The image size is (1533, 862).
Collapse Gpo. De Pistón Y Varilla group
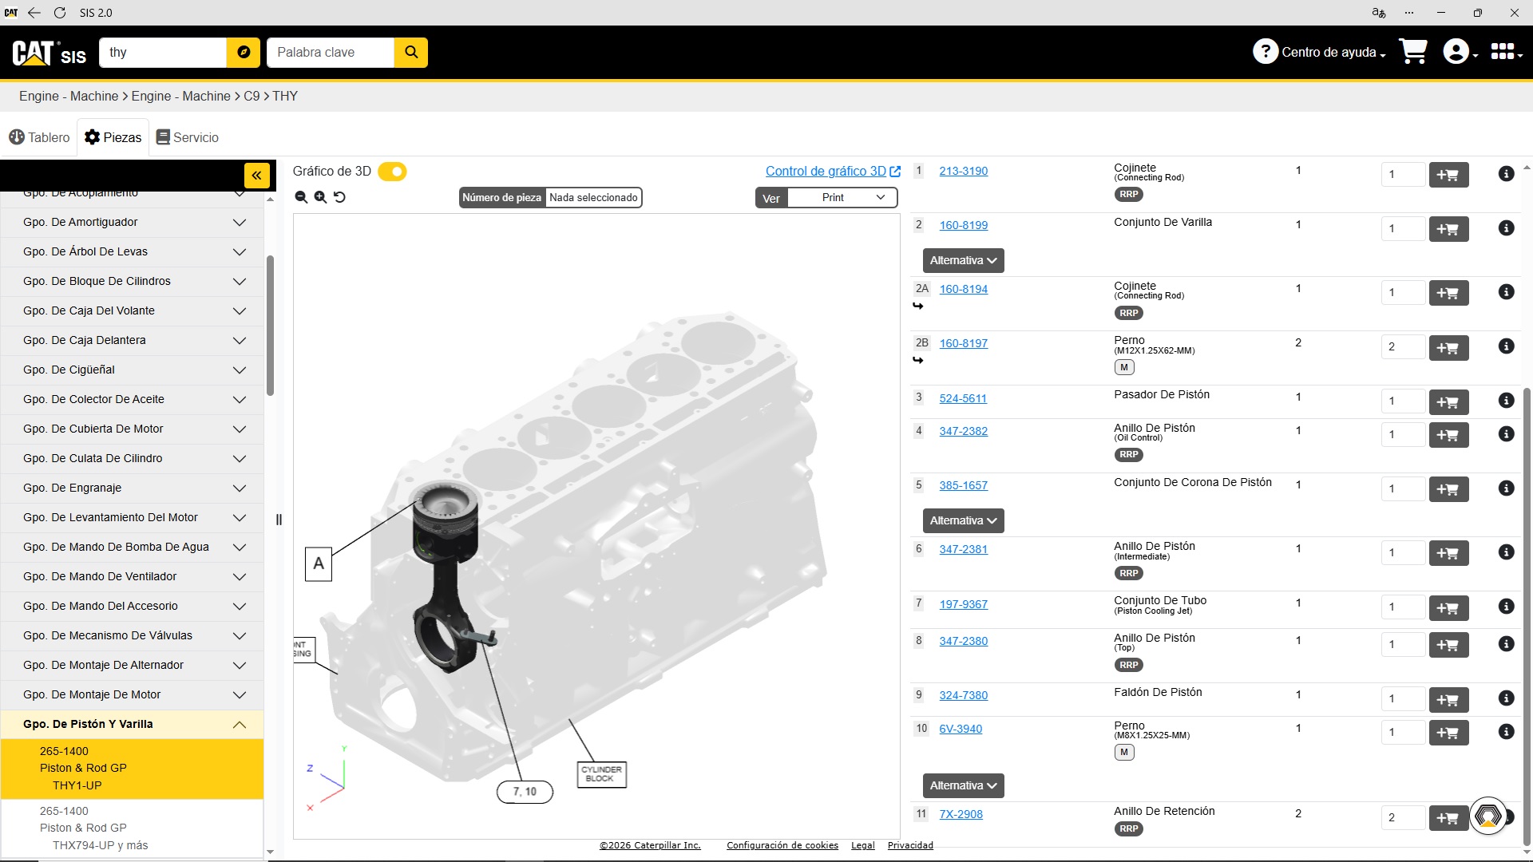click(132, 724)
